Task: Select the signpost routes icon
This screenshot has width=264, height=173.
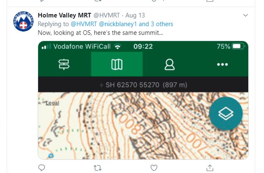Action: click(65, 64)
